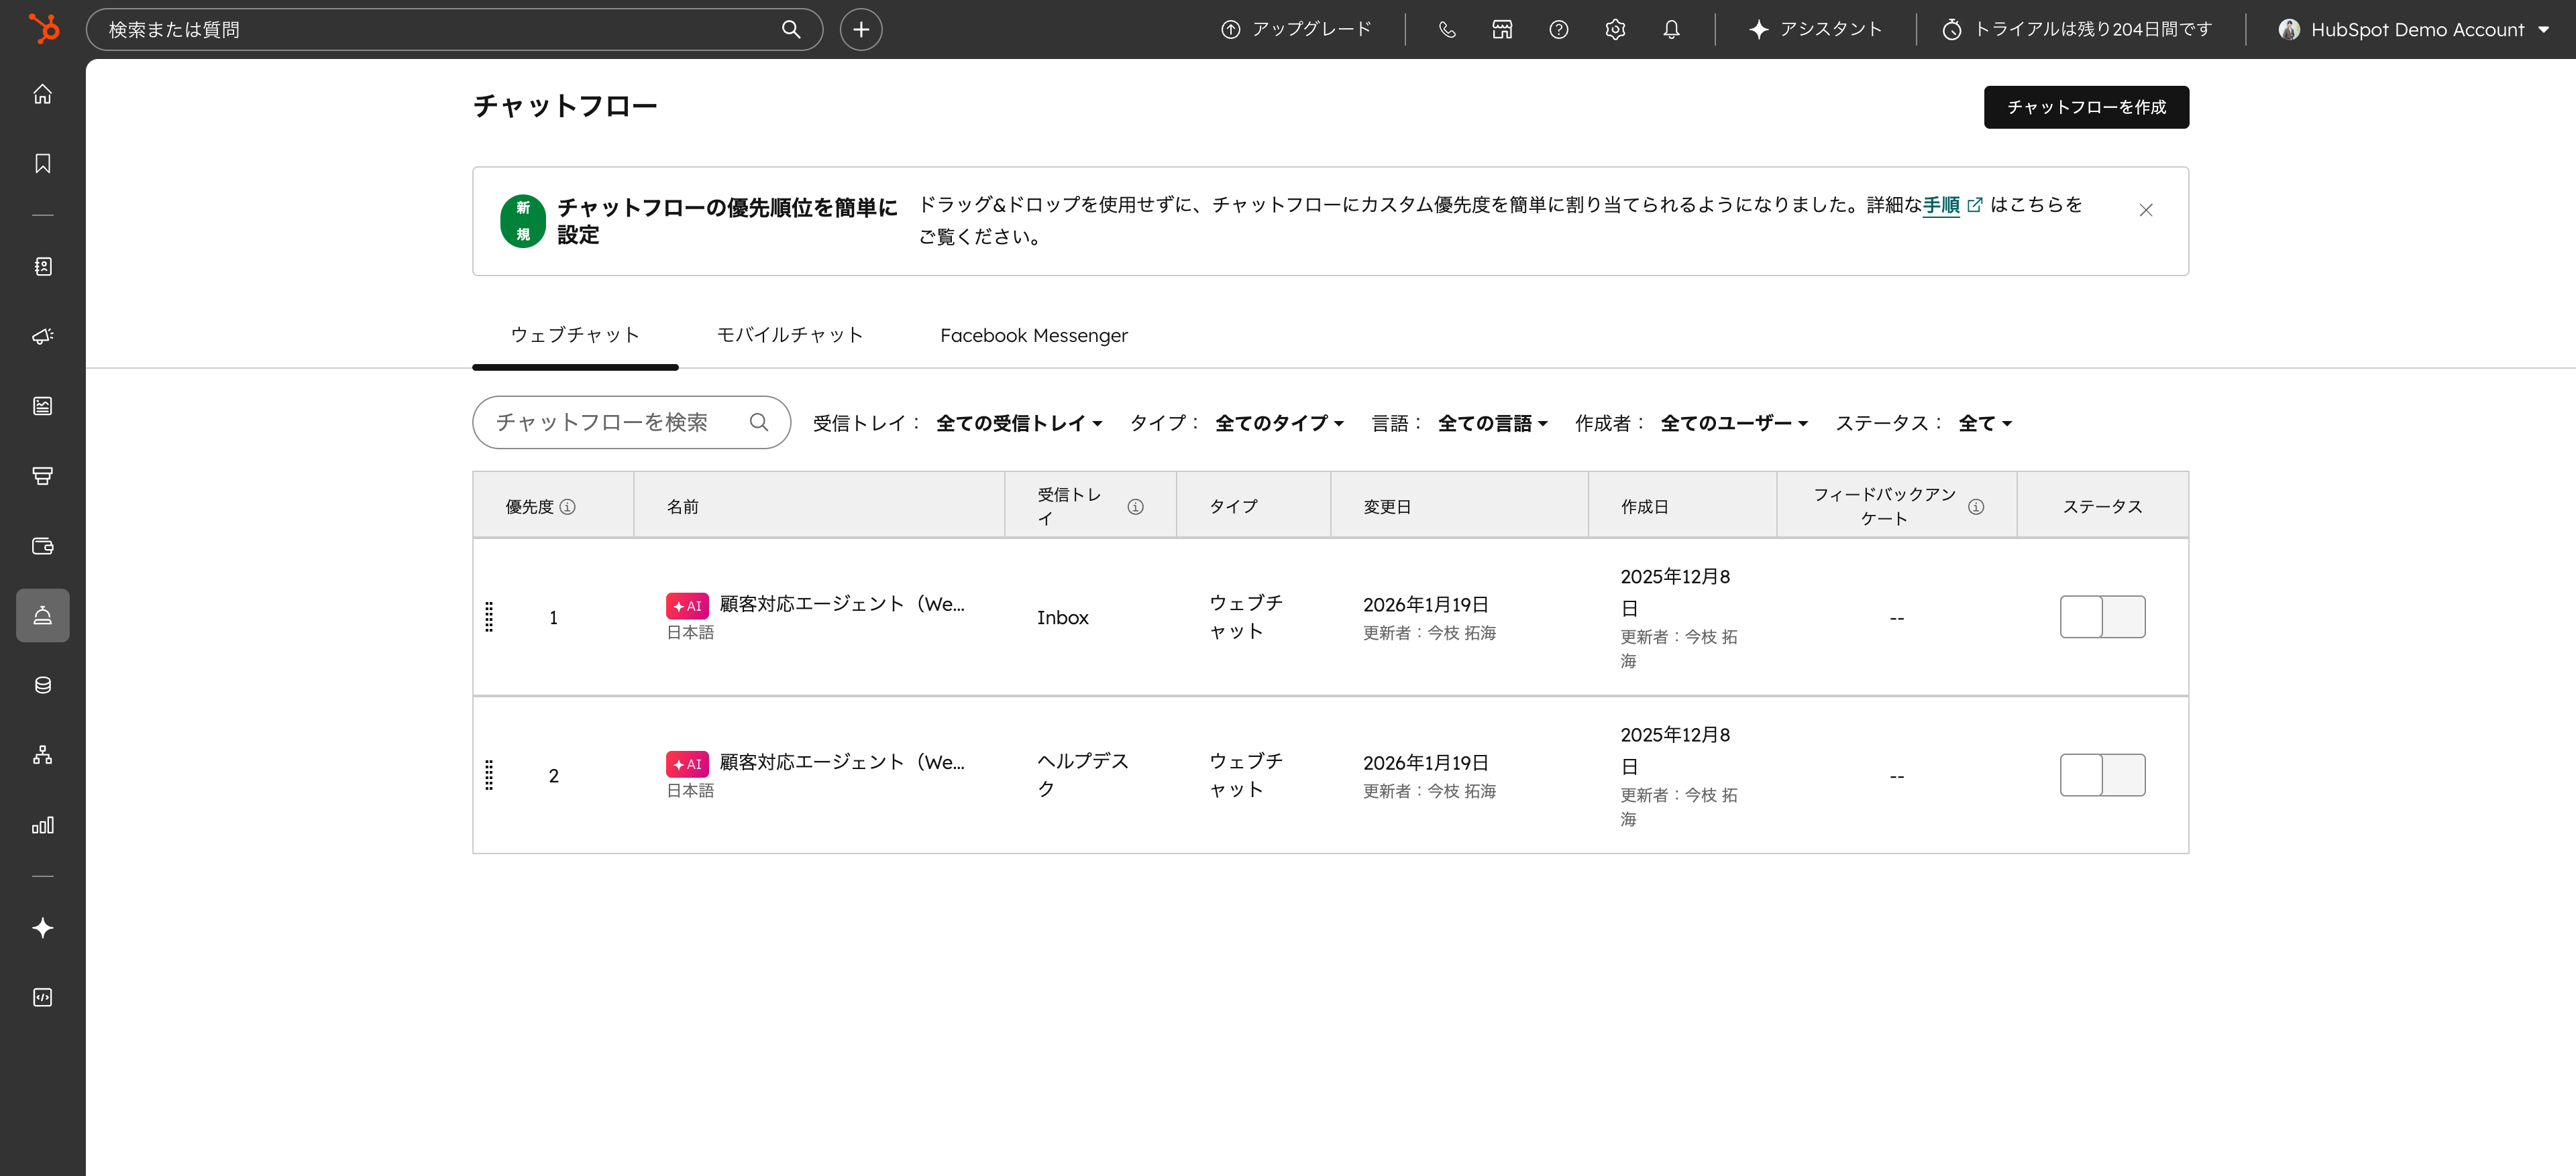Viewport: 2576px width, 1176px height.
Task: Switch to the モバイルチャット tab
Action: tap(789, 336)
